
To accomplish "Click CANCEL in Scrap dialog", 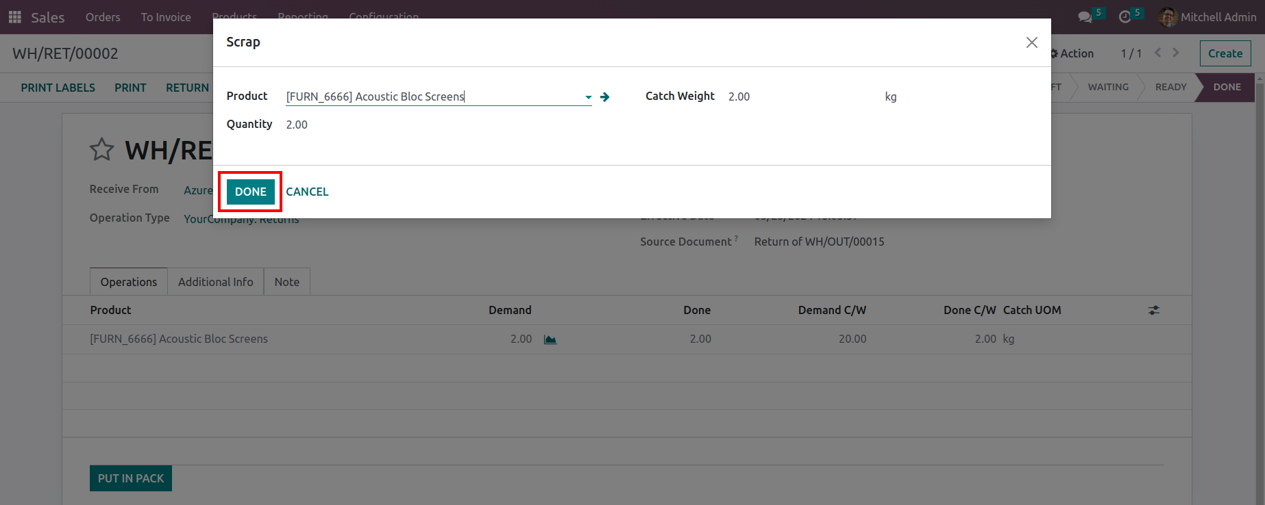I will coord(307,192).
